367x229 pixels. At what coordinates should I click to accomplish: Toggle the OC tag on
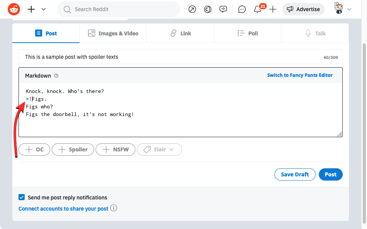pyautogui.click(x=34, y=149)
